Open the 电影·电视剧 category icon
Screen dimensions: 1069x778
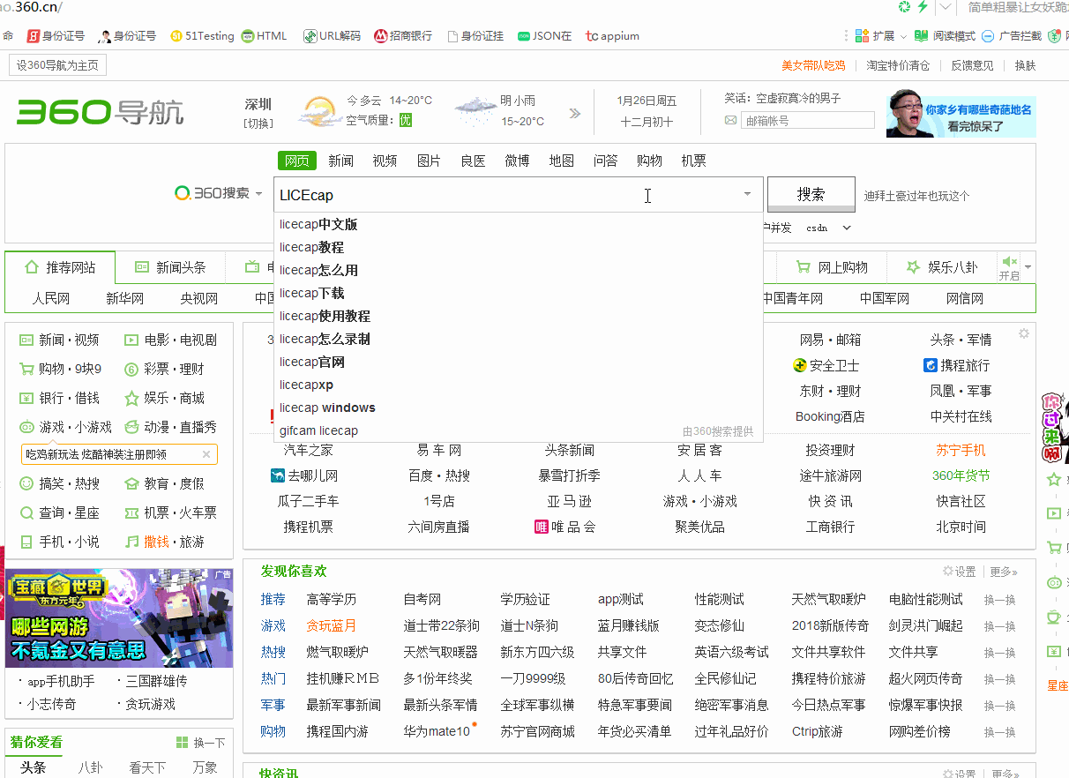131,340
